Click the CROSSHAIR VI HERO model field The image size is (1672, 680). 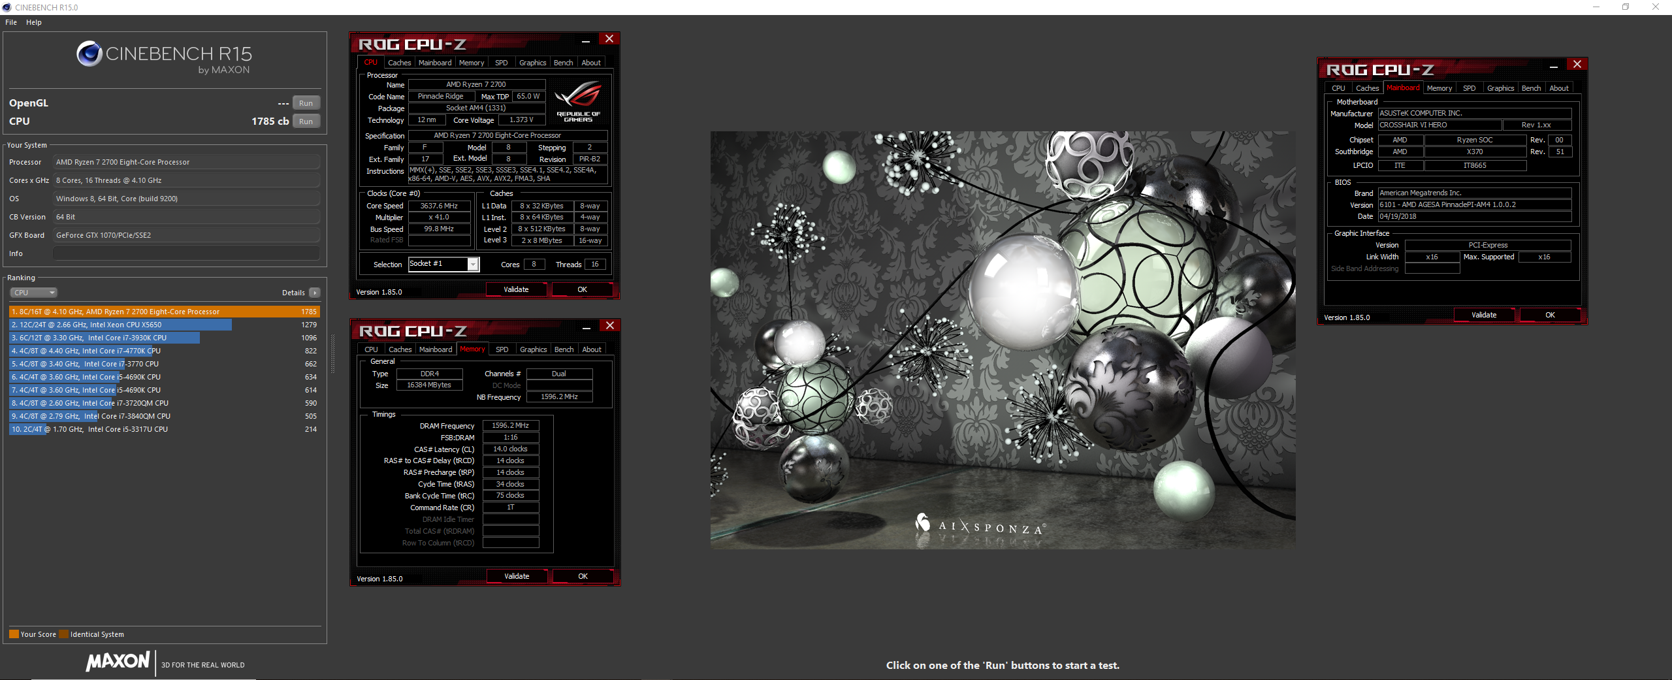point(1439,125)
